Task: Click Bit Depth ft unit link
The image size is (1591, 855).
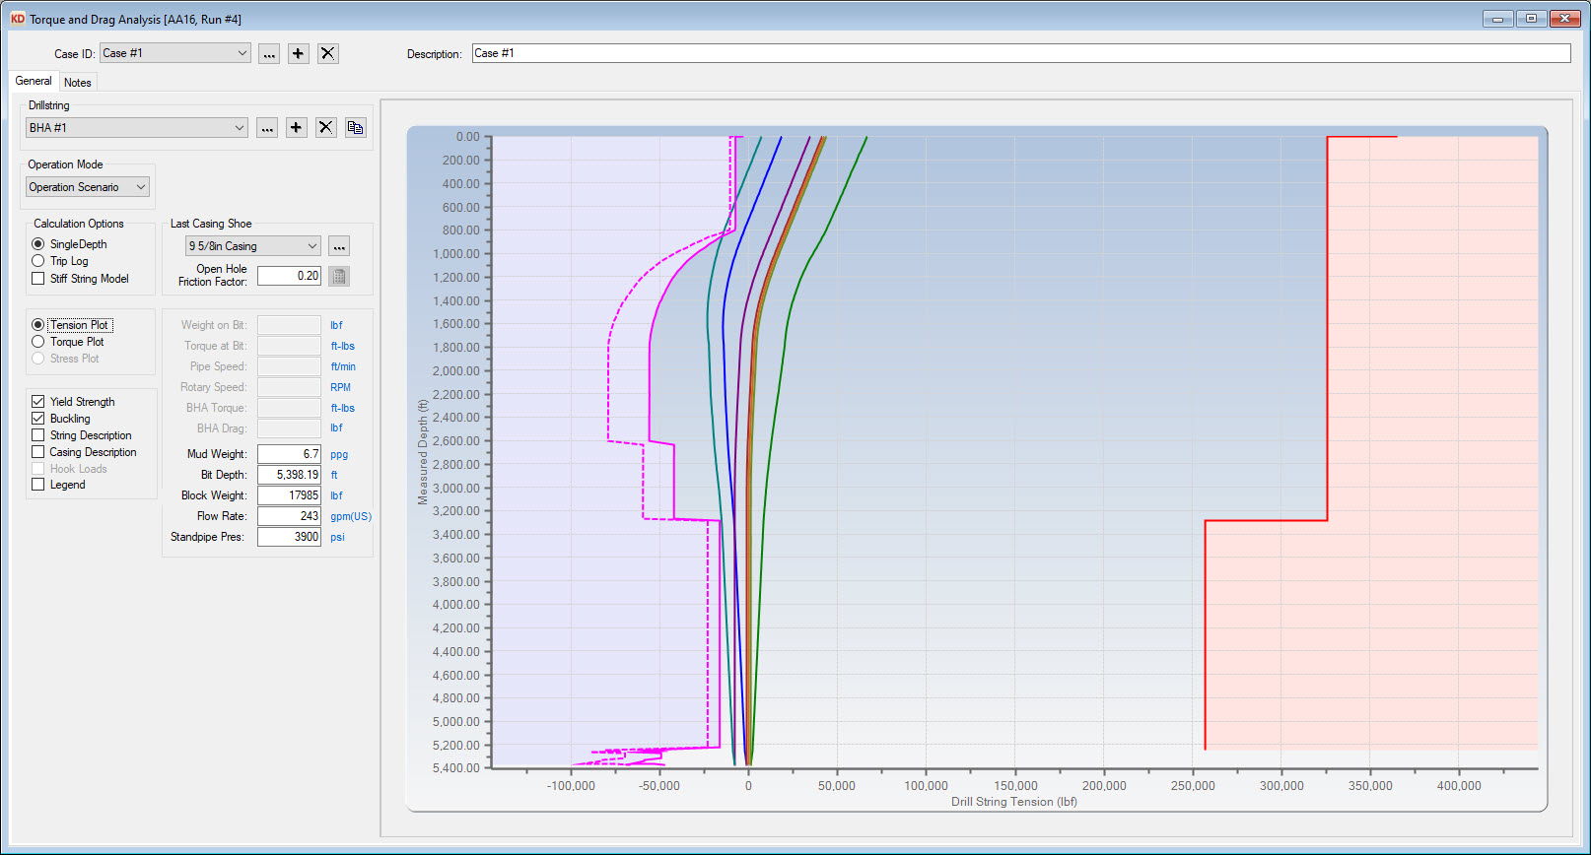Action: pos(334,475)
